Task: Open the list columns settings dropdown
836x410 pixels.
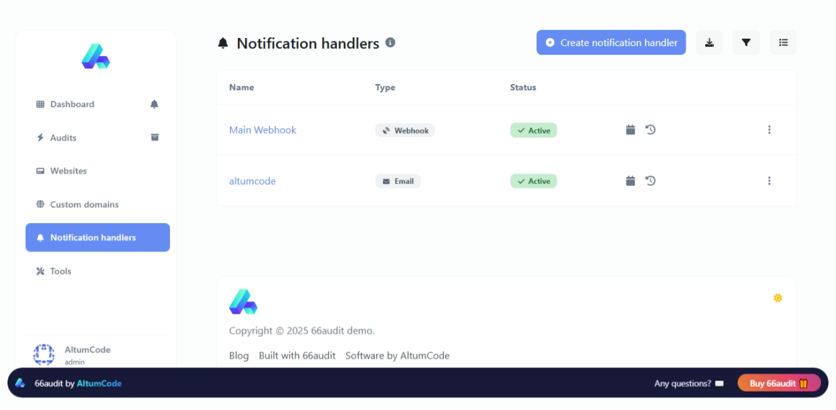Action: tap(783, 43)
